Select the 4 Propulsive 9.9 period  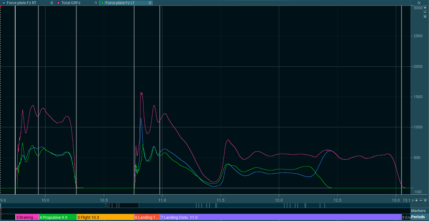pos(57,217)
